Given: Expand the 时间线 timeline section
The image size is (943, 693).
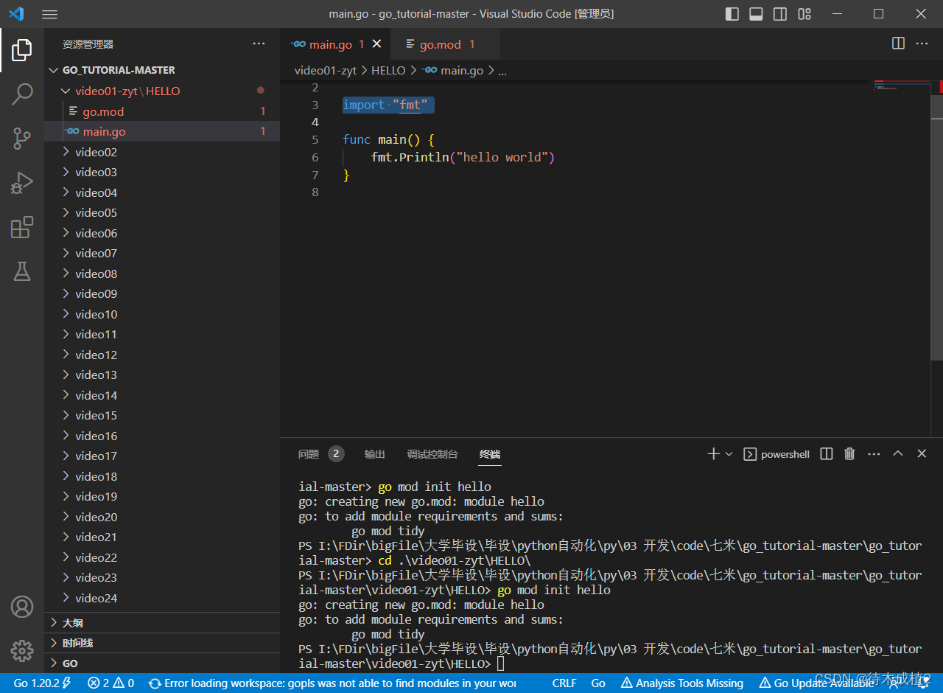Looking at the screenshot, I should (162, 643).
